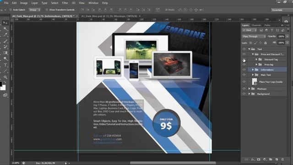Collapse the Text group
The image size is (293, 165).
pyautogui.click(x=249, y=49)
